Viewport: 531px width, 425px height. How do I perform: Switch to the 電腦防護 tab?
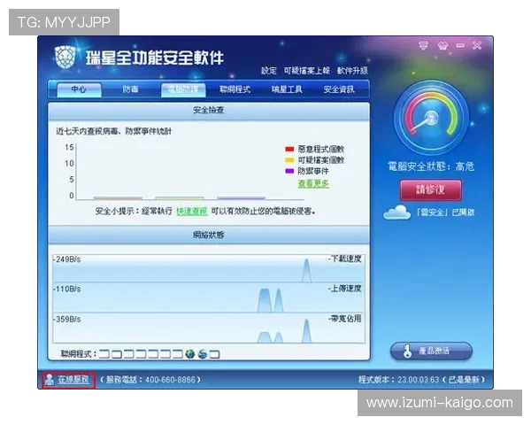(183, 89)
